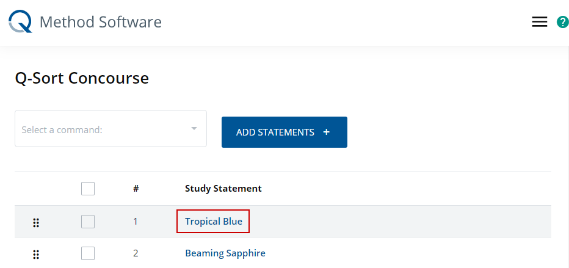Open the Beaming Sapphire statement link
This screenshot has width=569, height=268.
(x=225, y=253)
